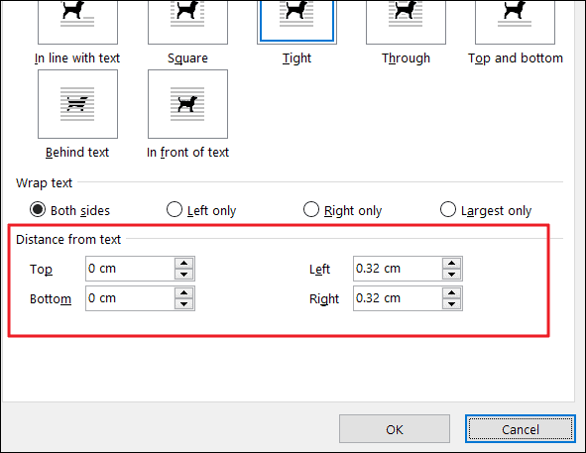
Task: Confirm the layout with OK
Action: pos(395,429)
